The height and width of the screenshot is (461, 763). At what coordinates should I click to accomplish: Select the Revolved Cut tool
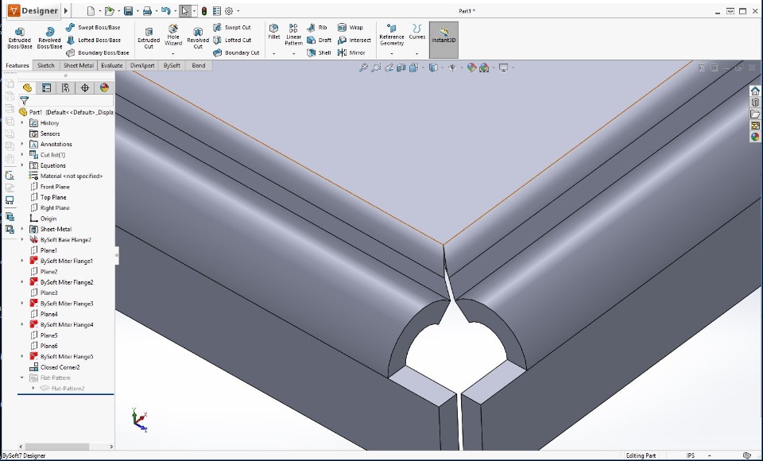pos(198,38)
